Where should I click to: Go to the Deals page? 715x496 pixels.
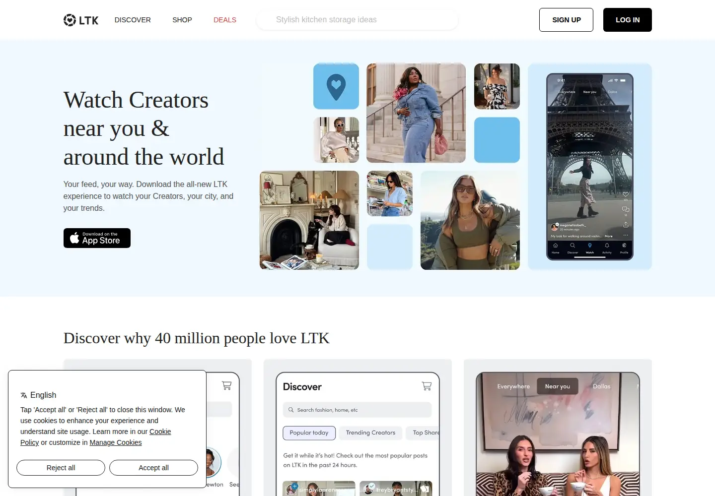[225, 20]
